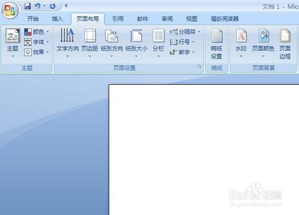Expand the 效果 dropdown arrow
Screen dimensions: 299x215
tap(48, 52)
